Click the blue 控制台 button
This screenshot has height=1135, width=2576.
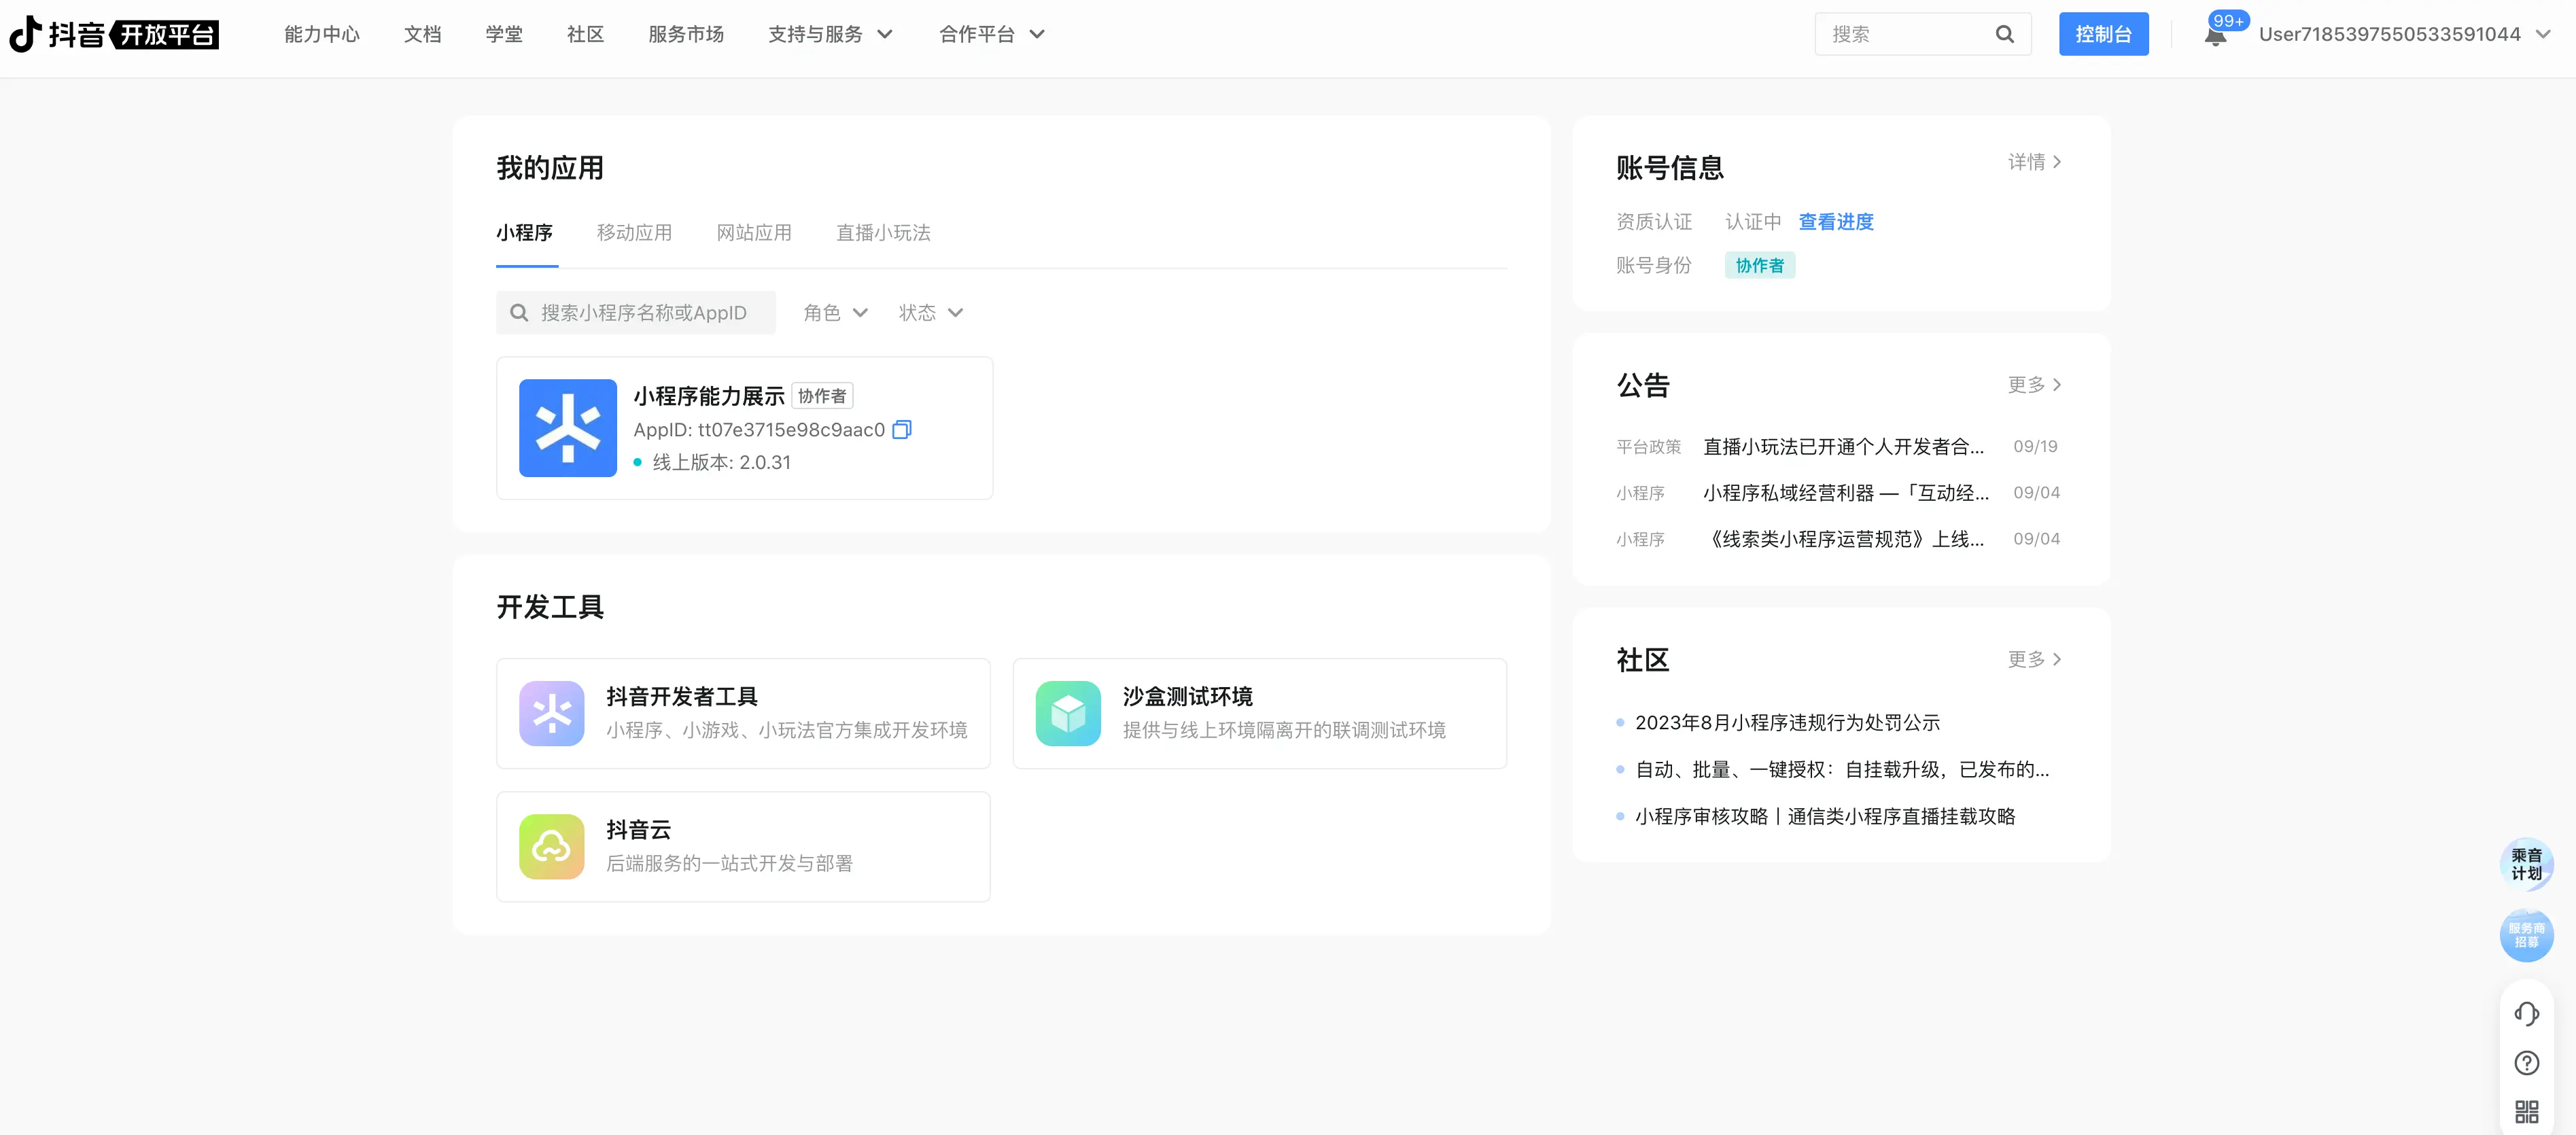tap(2103, 34)
